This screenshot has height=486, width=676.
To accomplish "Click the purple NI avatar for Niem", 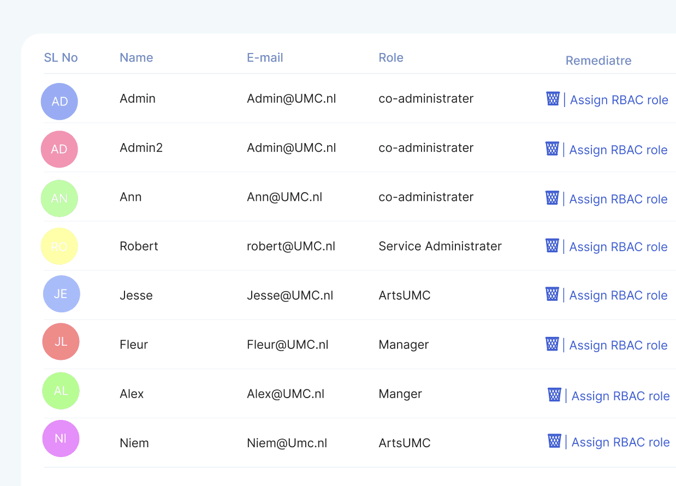I will [61, 438].
